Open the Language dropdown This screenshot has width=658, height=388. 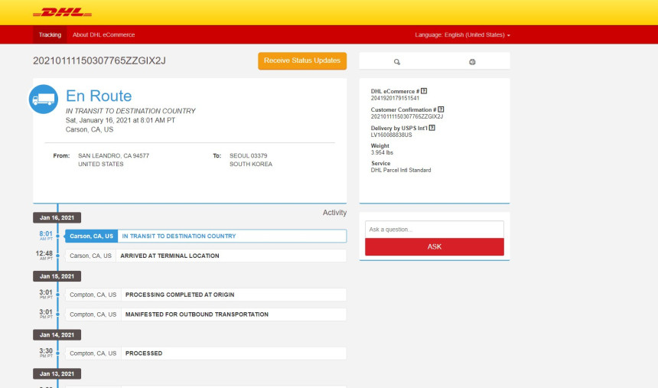[462, 35]
